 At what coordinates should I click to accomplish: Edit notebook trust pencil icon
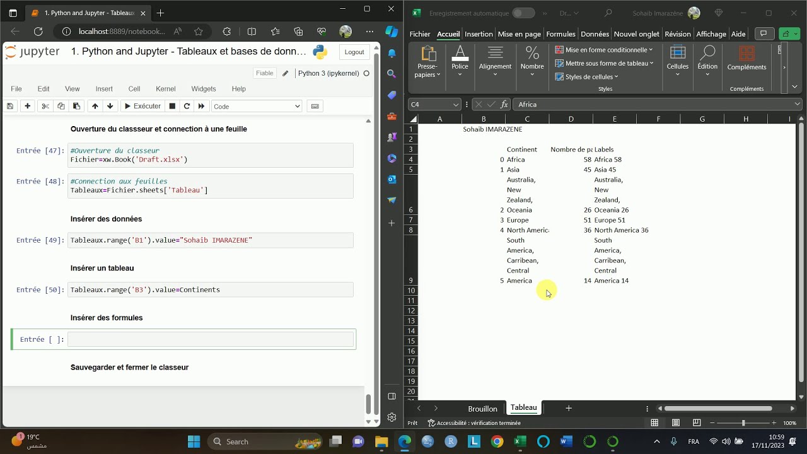coord(286,73)
